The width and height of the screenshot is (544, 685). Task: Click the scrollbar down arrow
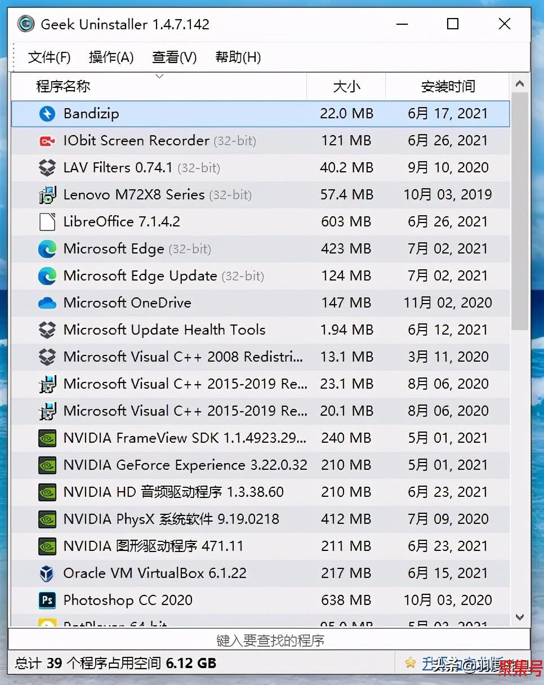coord(520,617)
